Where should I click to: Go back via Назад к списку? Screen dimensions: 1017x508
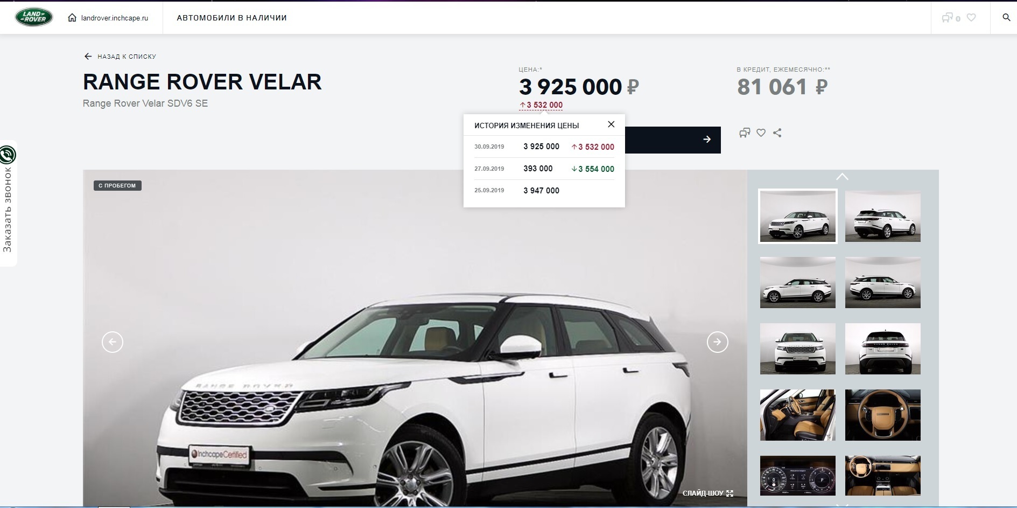click(x=120, y=56)
